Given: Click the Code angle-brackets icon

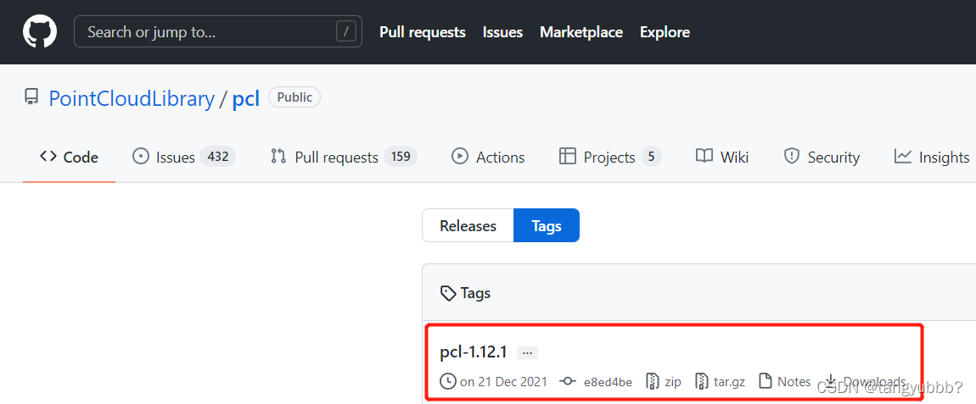Looking at the screenshot, I should coord(48,156).
